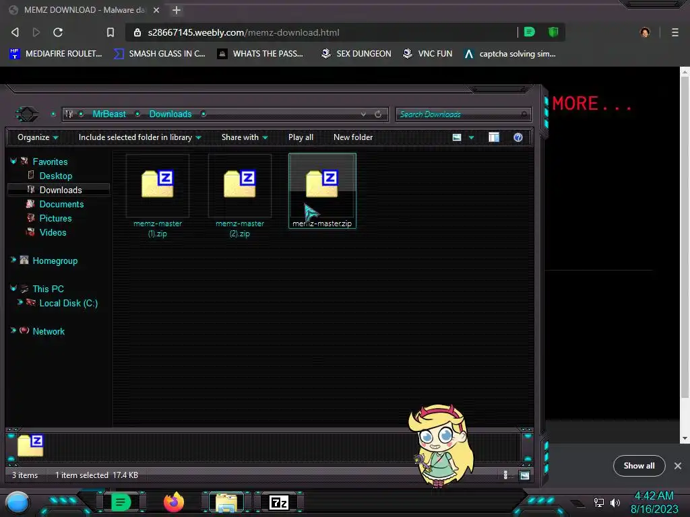690x517 pixels.
Task: Open 7-Zip from the taskbar
Action: (x=279, y=502)
